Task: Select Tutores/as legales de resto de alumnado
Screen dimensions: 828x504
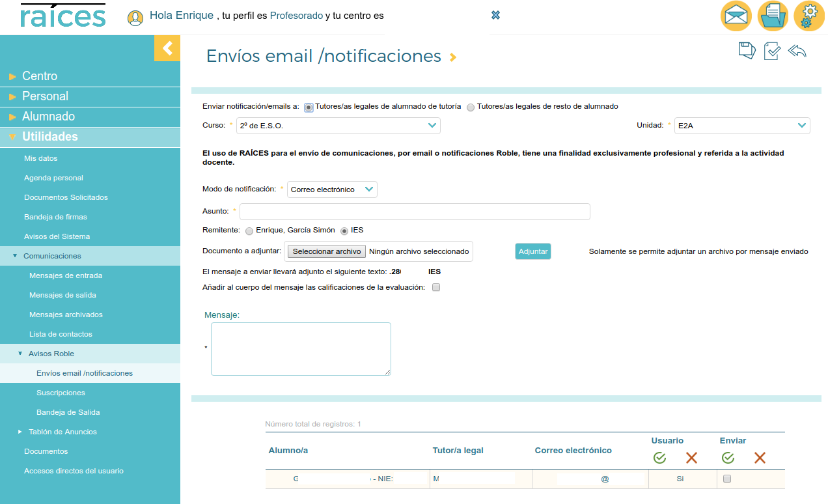Action: [x=470, y=107]
